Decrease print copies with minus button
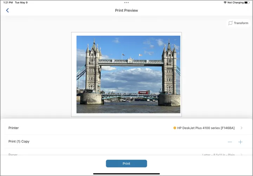253x176 pixels. coord(230,142)
